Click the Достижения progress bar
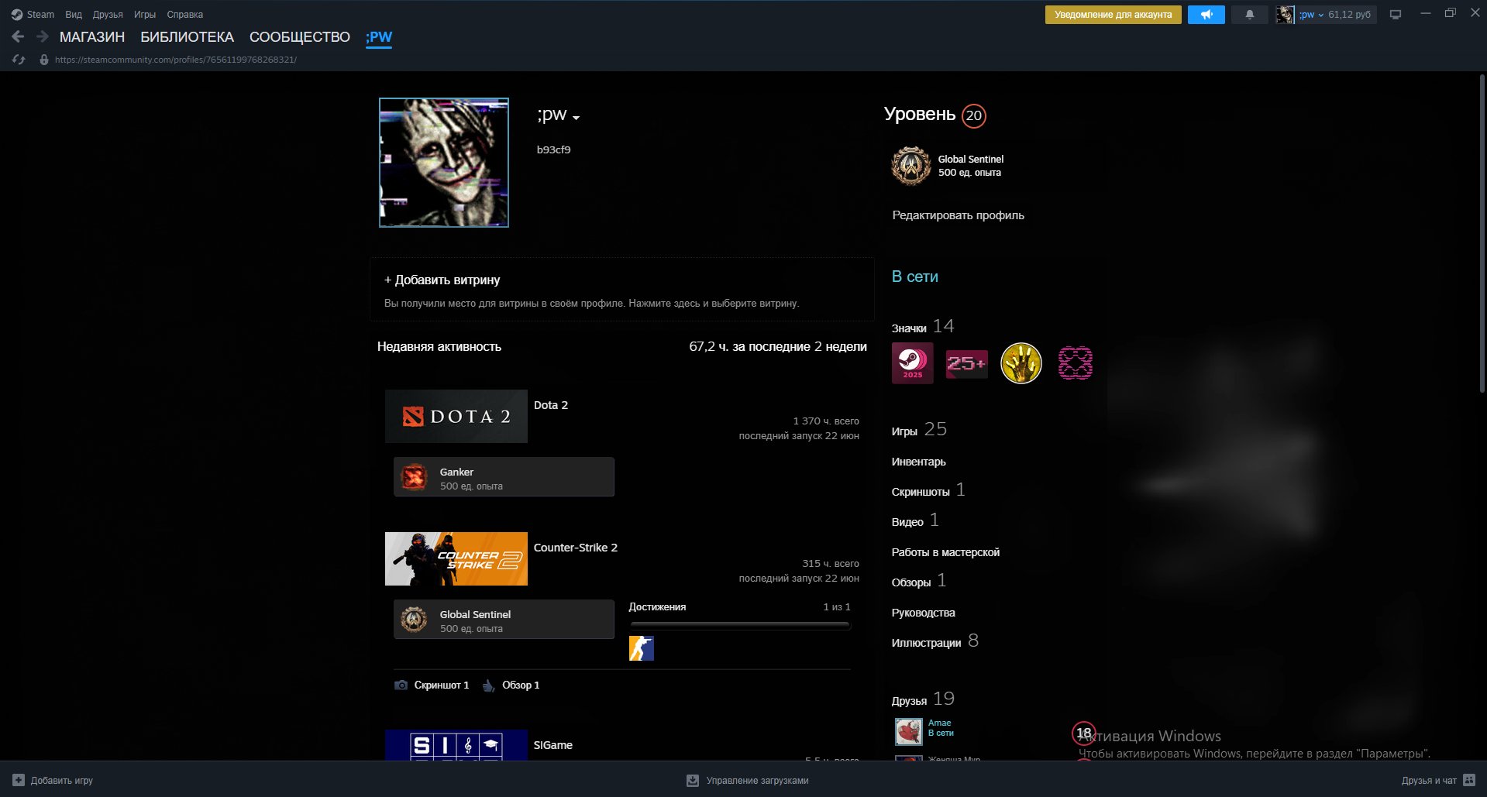This screenshot has height=797, width=1487. pos(740,624)
